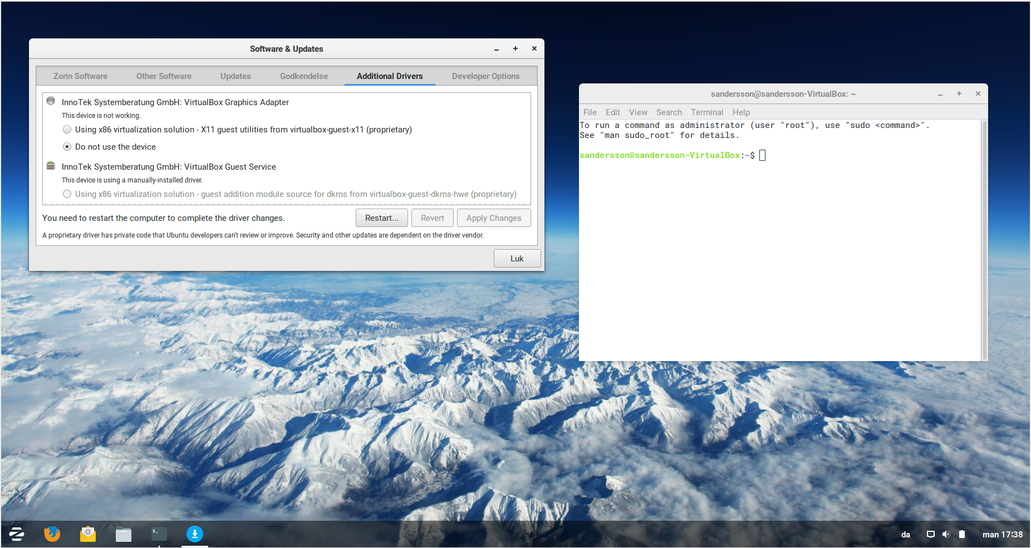The height and width of the screenshot is (548, 1031).
Task: Launch Firefox from the taskbar
Action: (52, 534)
